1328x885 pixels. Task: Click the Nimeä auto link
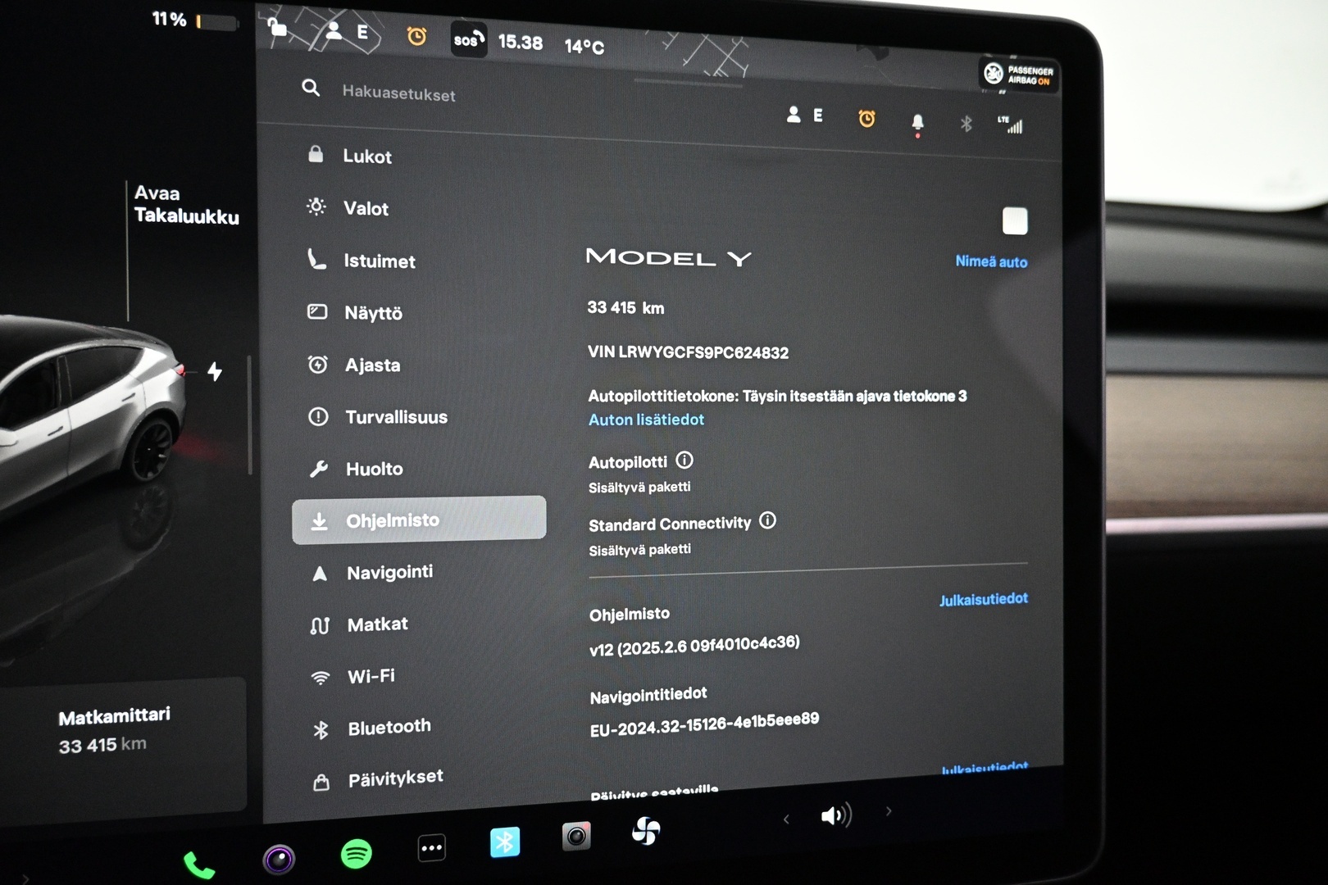click(990, 261)
